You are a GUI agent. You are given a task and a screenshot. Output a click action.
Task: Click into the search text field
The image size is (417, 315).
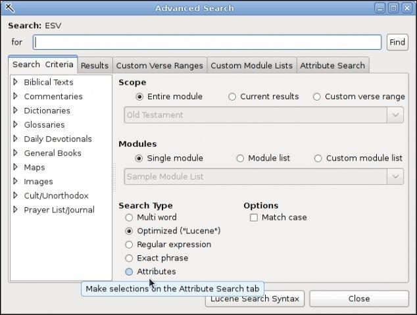point(207,42)
